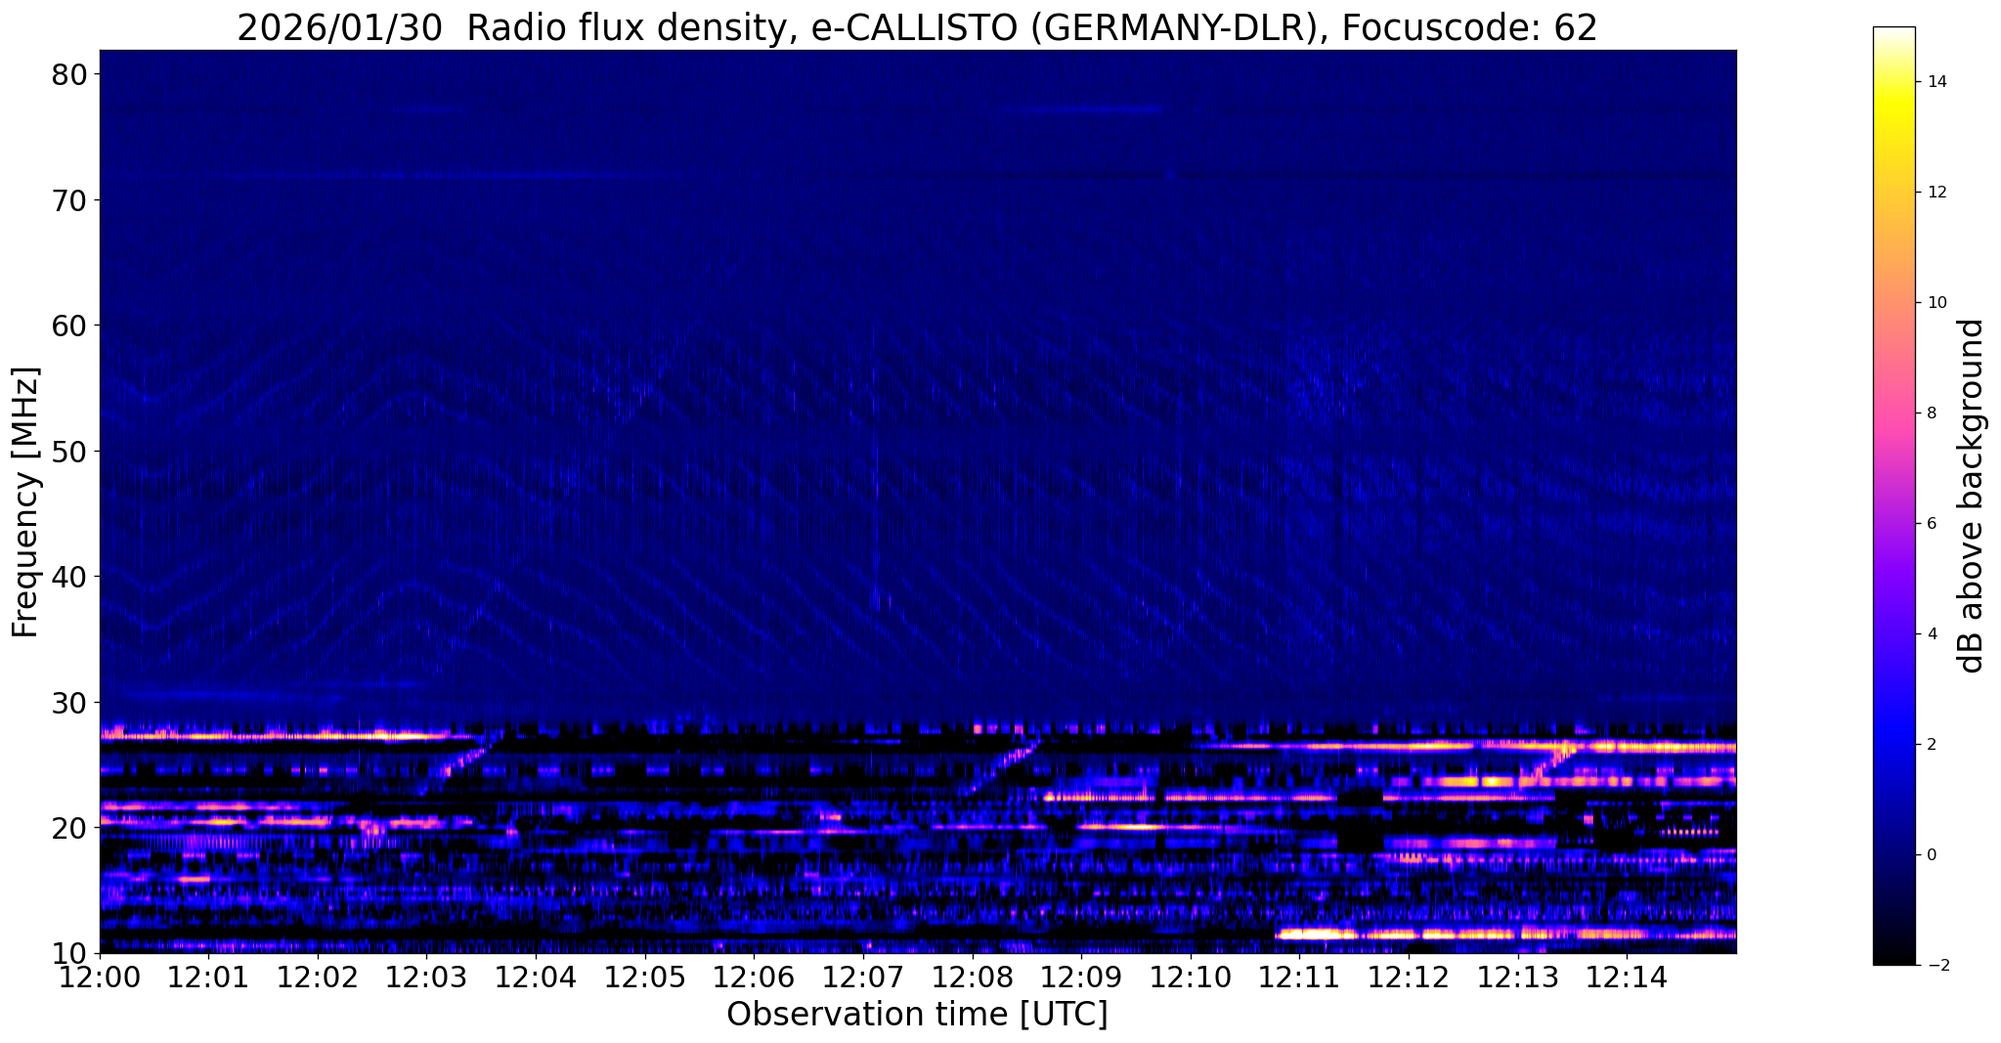The width and height of the screenshot is (2001, 1043).
Task: Click the colorbar tick label 2
Action: 1931,745
